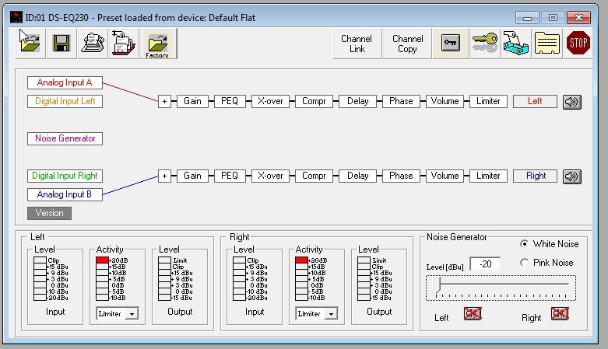
Task: Open PEQ block on the Left channel
Action: point(230,101)
